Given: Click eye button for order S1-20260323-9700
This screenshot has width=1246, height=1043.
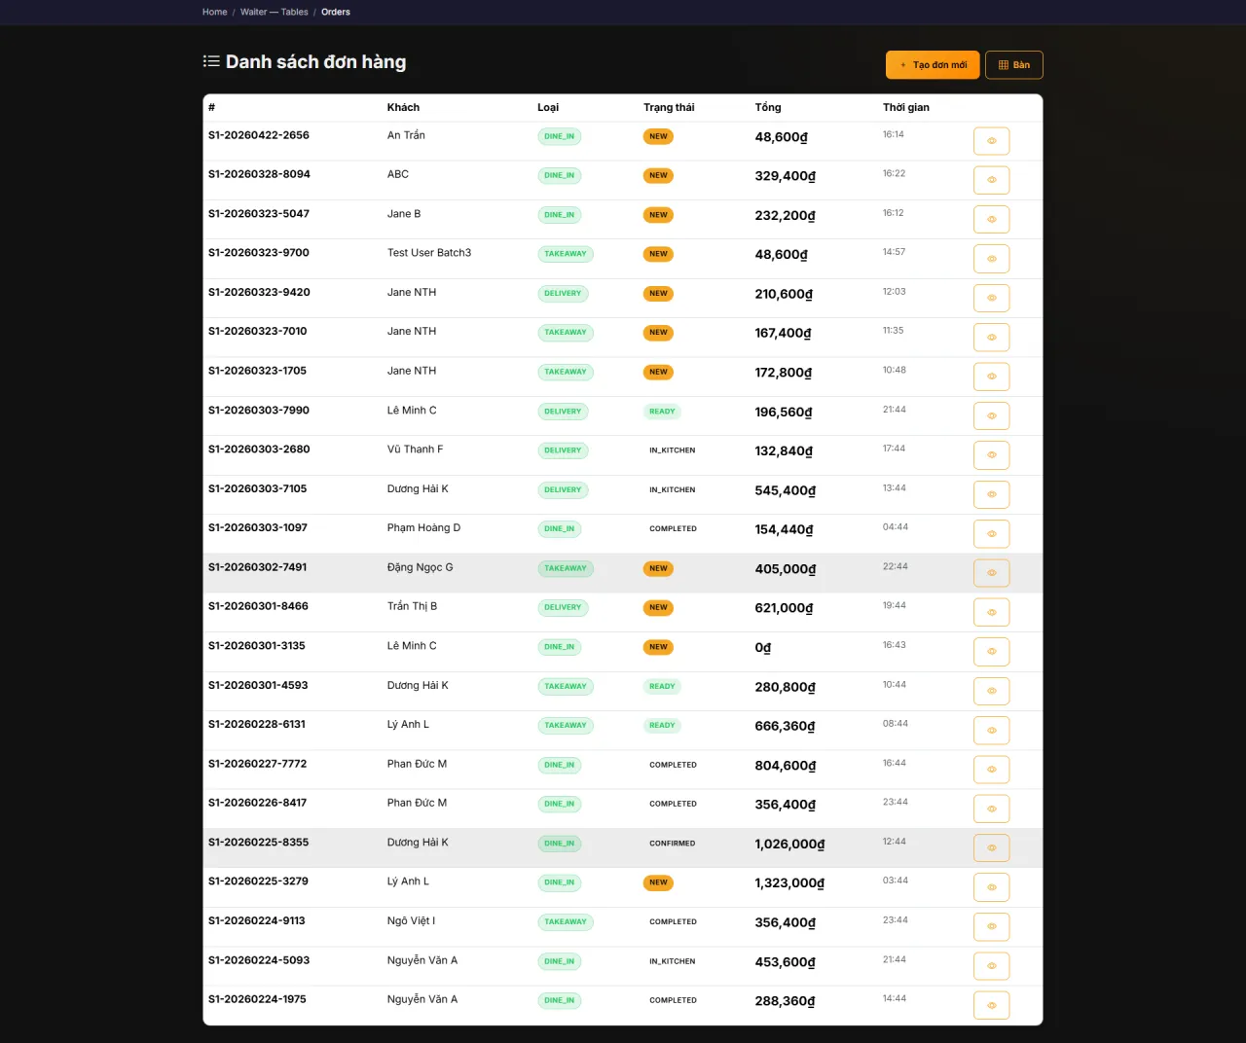Looking at the screenshot, I should pos(991,259).
